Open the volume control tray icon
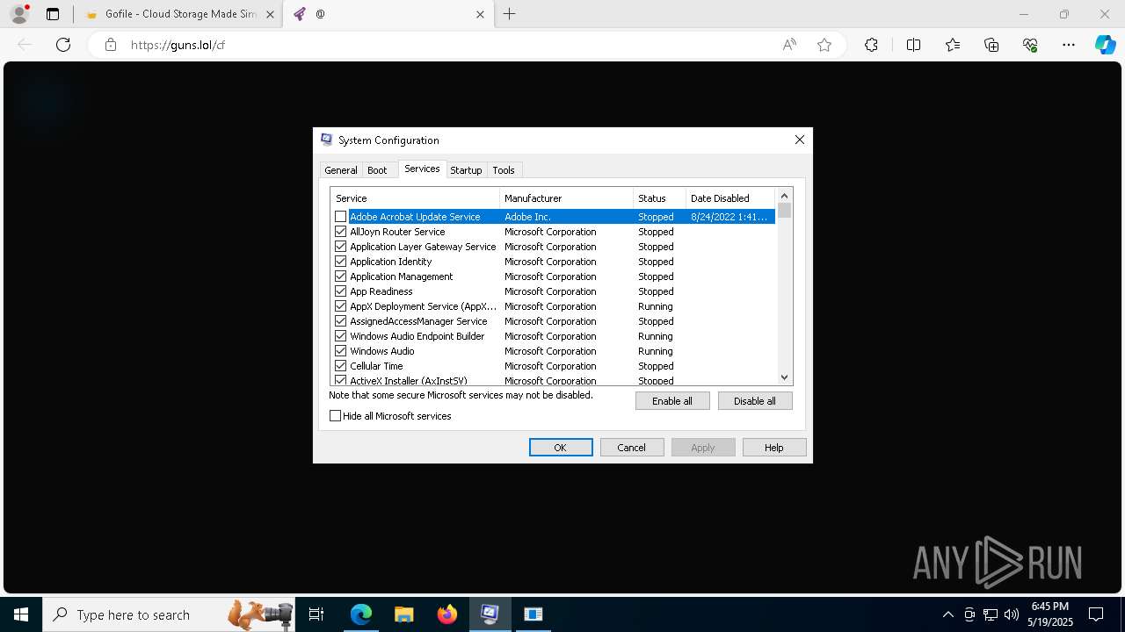 click(x=1011, y=614)
